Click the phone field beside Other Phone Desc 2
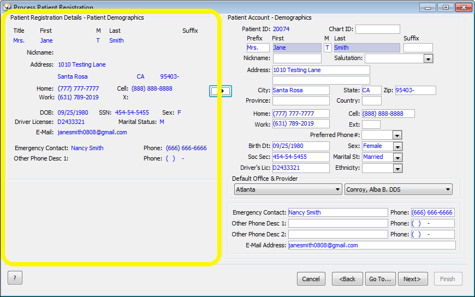Viewport: 475px width, 297px height. click(432, 234)
